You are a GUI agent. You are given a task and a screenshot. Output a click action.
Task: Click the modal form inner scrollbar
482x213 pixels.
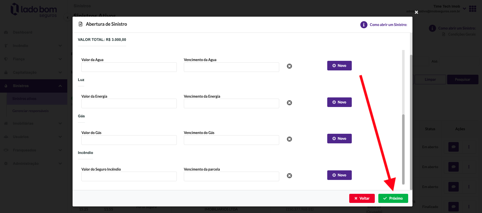(x=403, y=149)
